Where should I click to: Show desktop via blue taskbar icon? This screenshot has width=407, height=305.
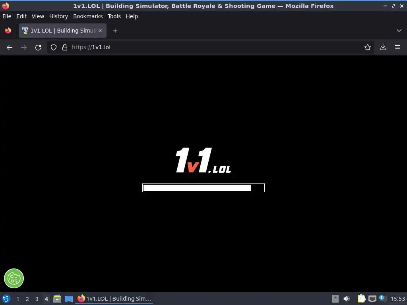(69, 299)
